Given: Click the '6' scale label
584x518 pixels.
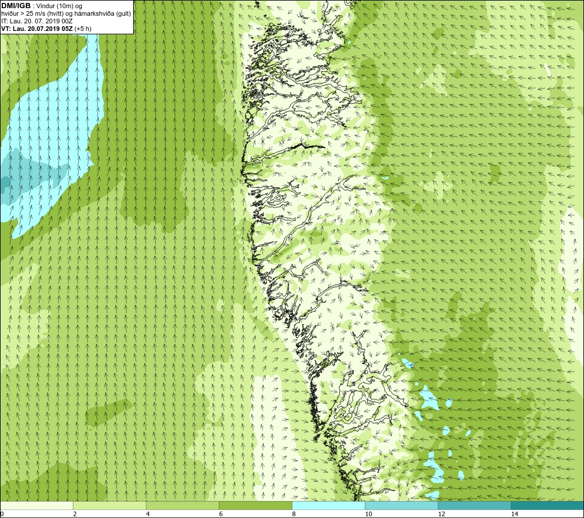Looking at the screenshot, I should coord(221,514).
